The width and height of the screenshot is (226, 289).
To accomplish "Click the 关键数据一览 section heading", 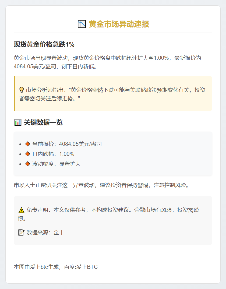I will [43, 123].
